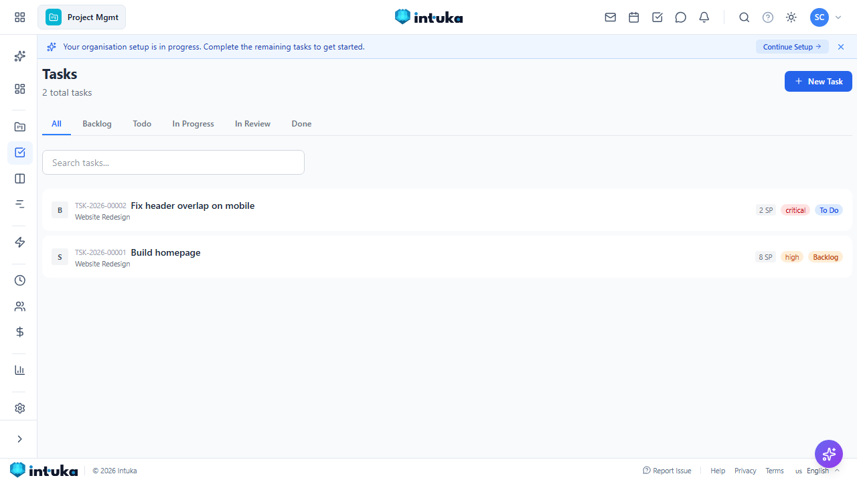Open the help question mark icon
Image resolution: width=857 pixels, height=482 pixels.
tap(768, 17)
